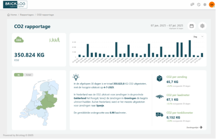
Task: Click the CO2 per zending heading
Action: tap(177, 77)
